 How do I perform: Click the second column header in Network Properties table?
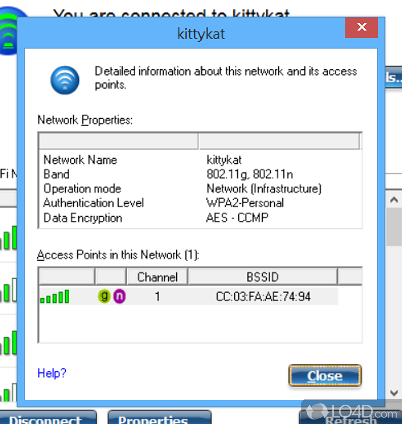click(279, 141)
